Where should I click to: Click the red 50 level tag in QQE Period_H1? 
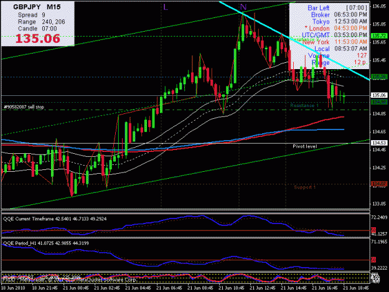click(x=373, y=260)
